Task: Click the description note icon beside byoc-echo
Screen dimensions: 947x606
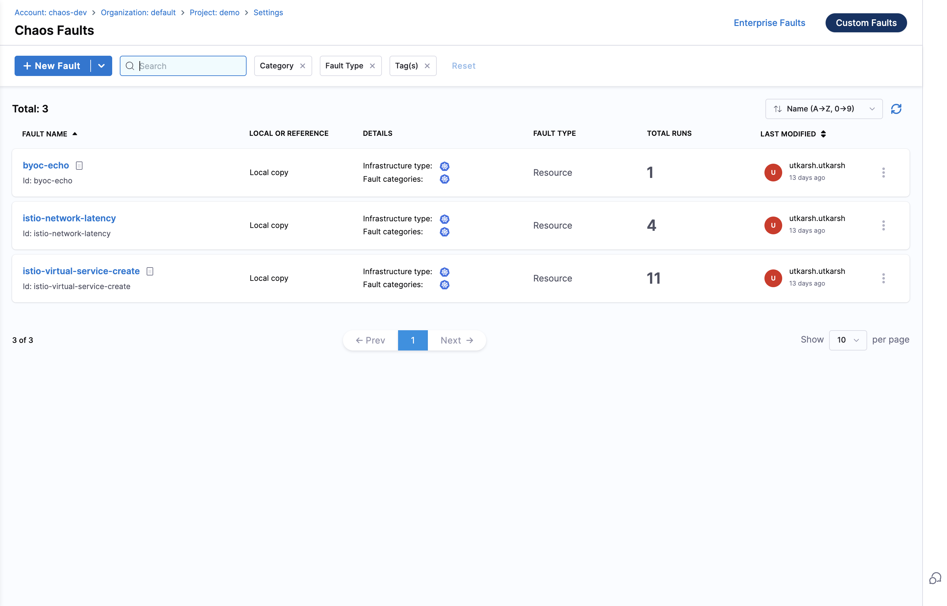Action: point(79,166)
